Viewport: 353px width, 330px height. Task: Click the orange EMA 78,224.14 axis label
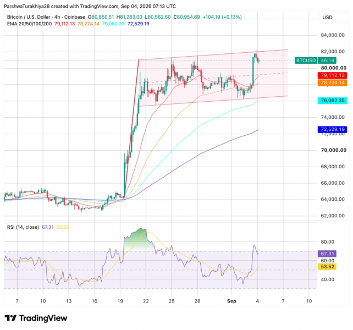333,82
